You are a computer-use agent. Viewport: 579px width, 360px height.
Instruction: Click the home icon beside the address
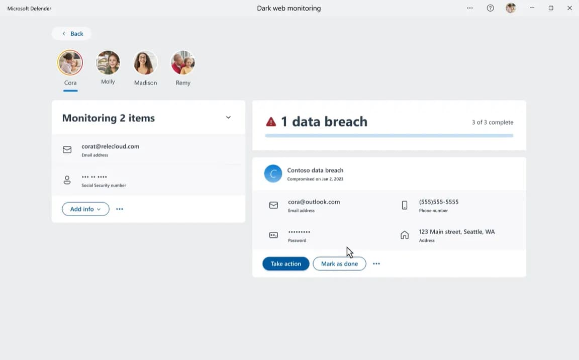404,235
